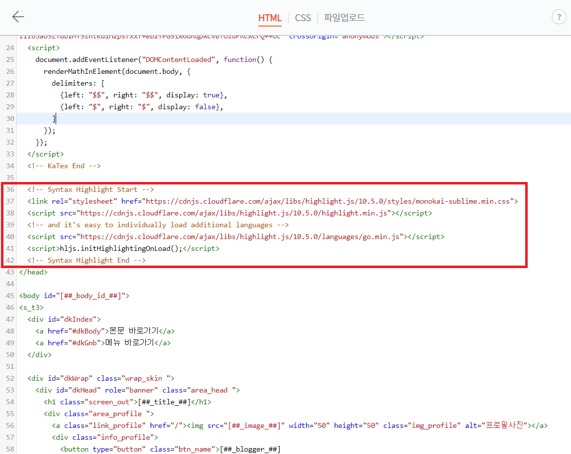The image size is (571, 454).
Task: Click the closing bracket on highlighted line 30
Action: pyautogui.click(x=54, y=119)
